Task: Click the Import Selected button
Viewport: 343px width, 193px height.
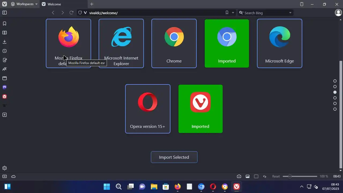Action: [x=174, y=157]
